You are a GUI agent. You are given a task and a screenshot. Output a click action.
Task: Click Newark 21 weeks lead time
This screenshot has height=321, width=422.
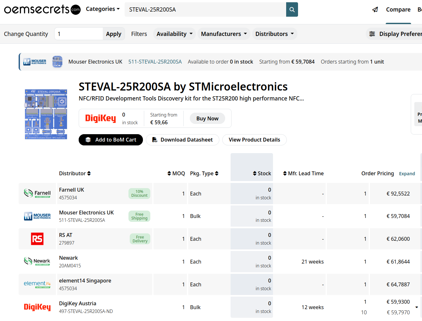click(x=312, y=262)
